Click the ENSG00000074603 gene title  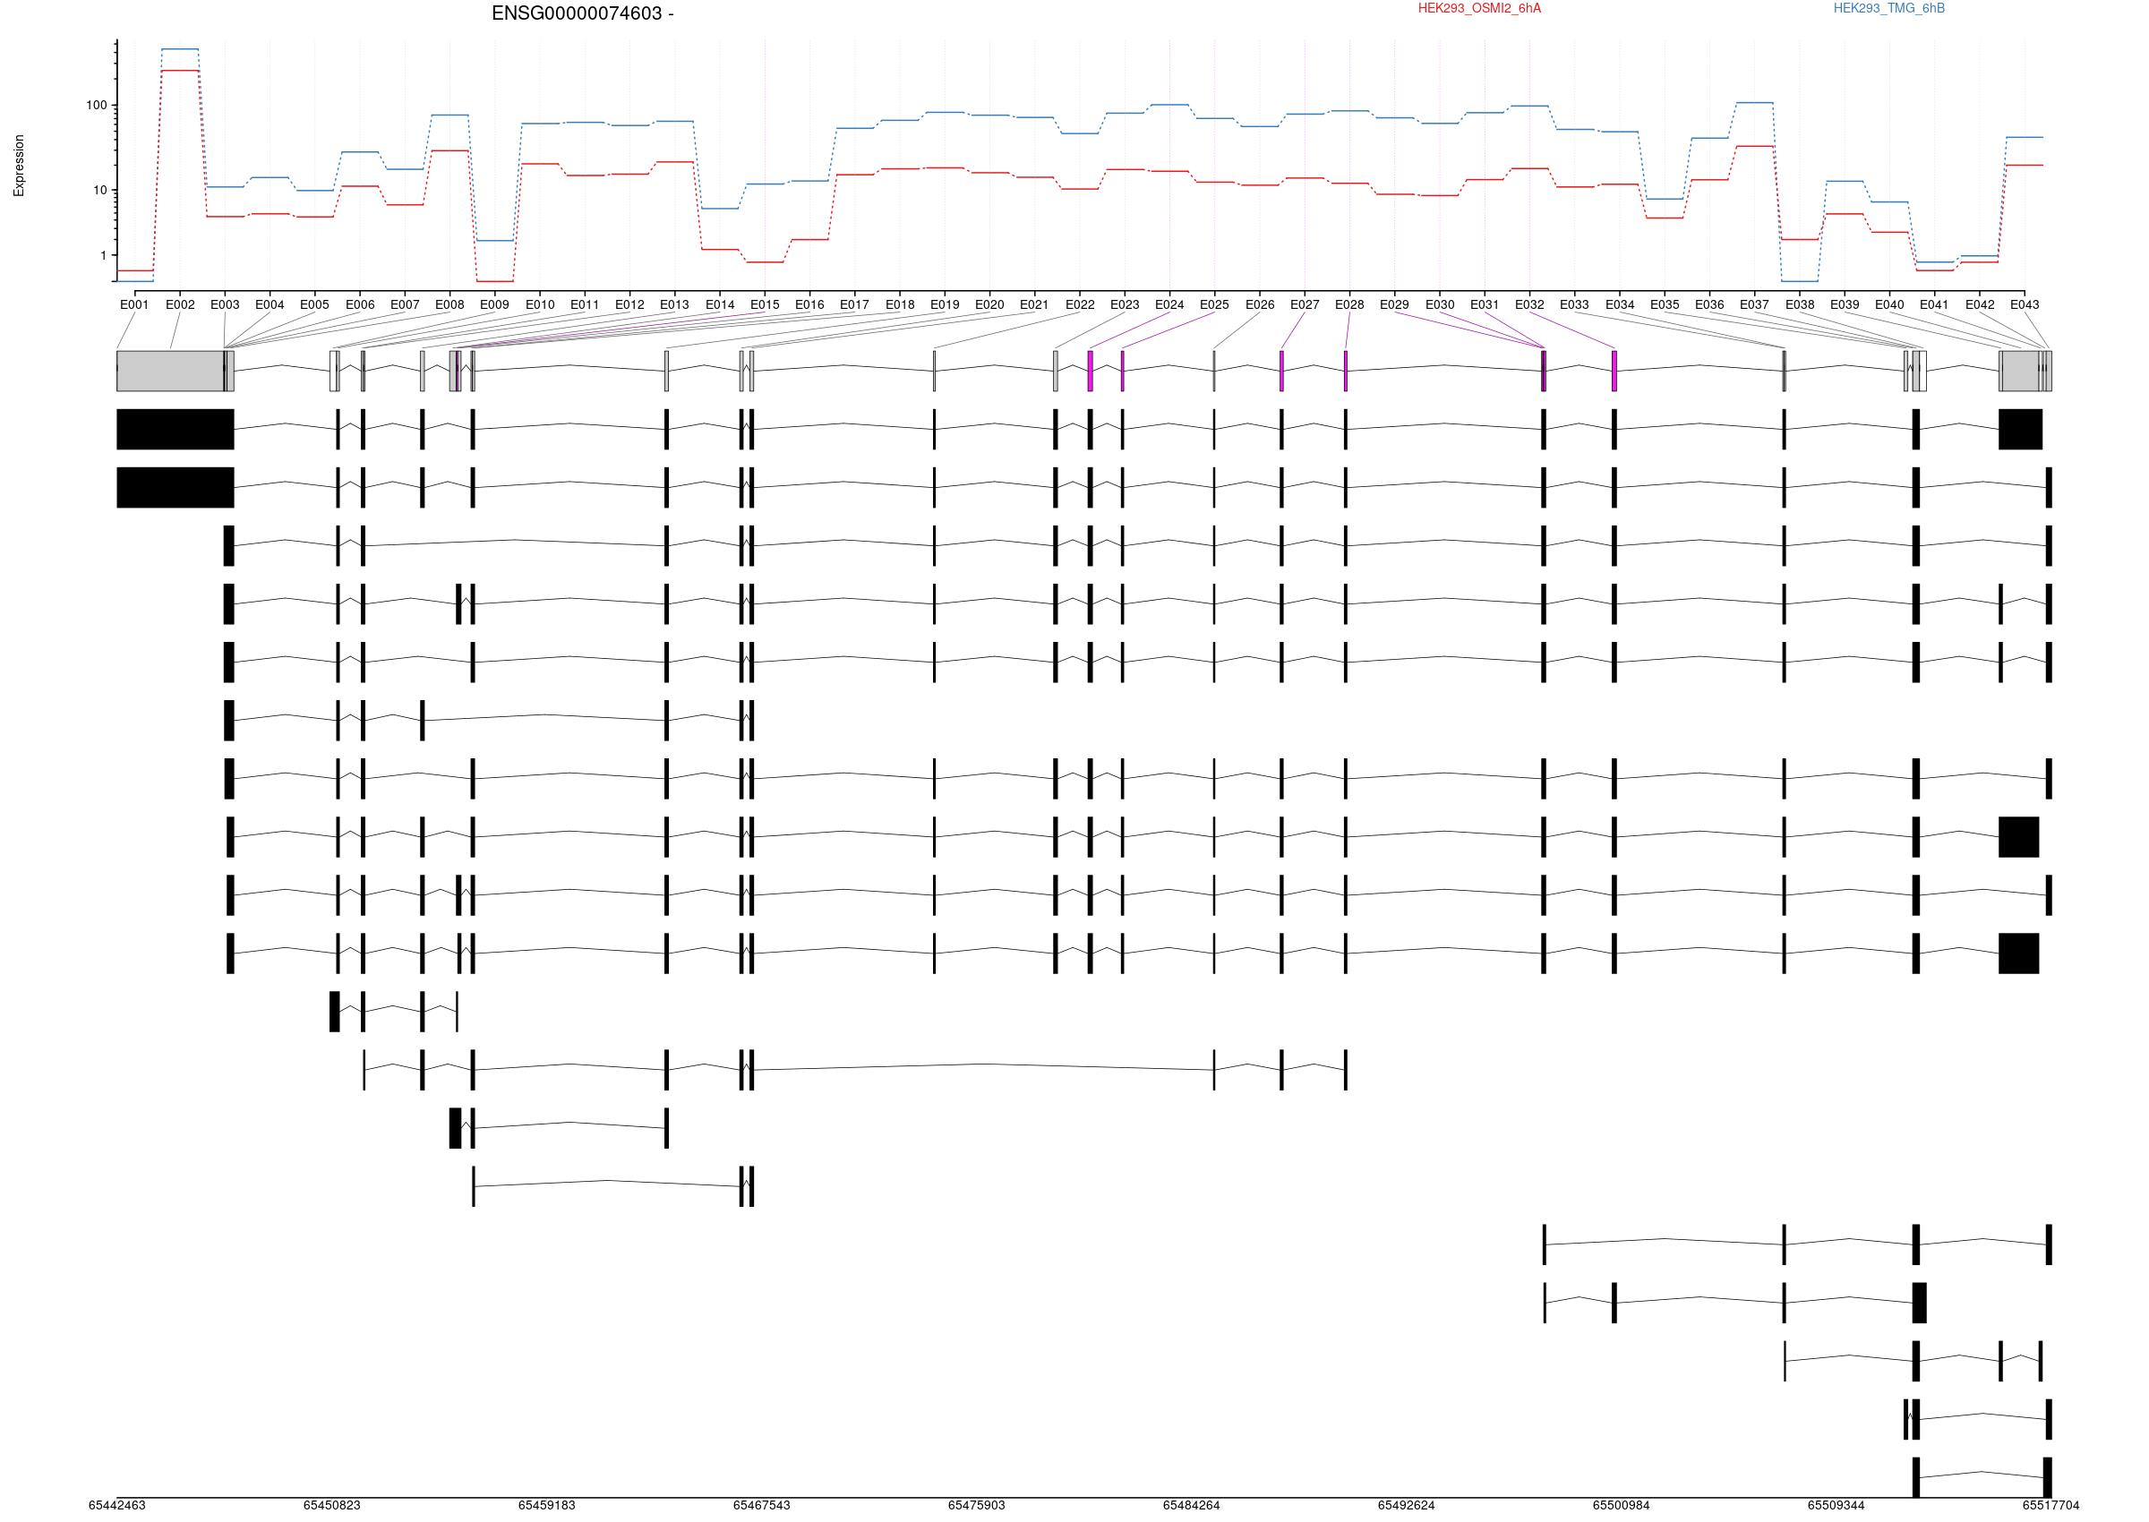point(582,13)
